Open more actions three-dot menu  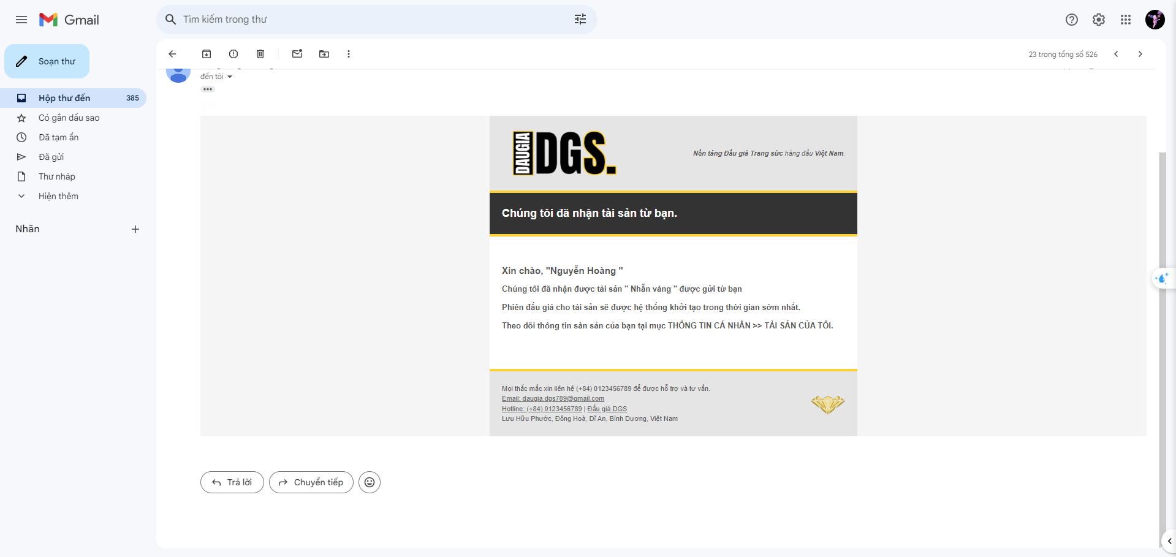click(x=349, y=54)
